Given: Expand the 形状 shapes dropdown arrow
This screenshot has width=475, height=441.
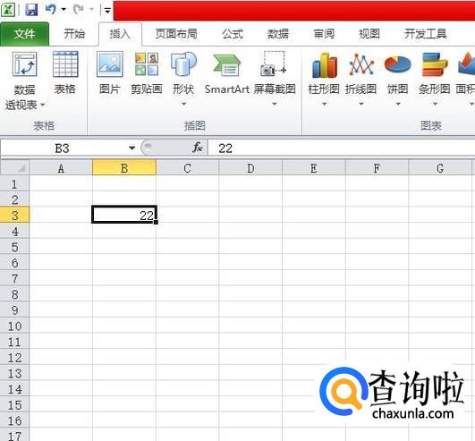Looking at the screenshot, I should click(x=183, y=104).
